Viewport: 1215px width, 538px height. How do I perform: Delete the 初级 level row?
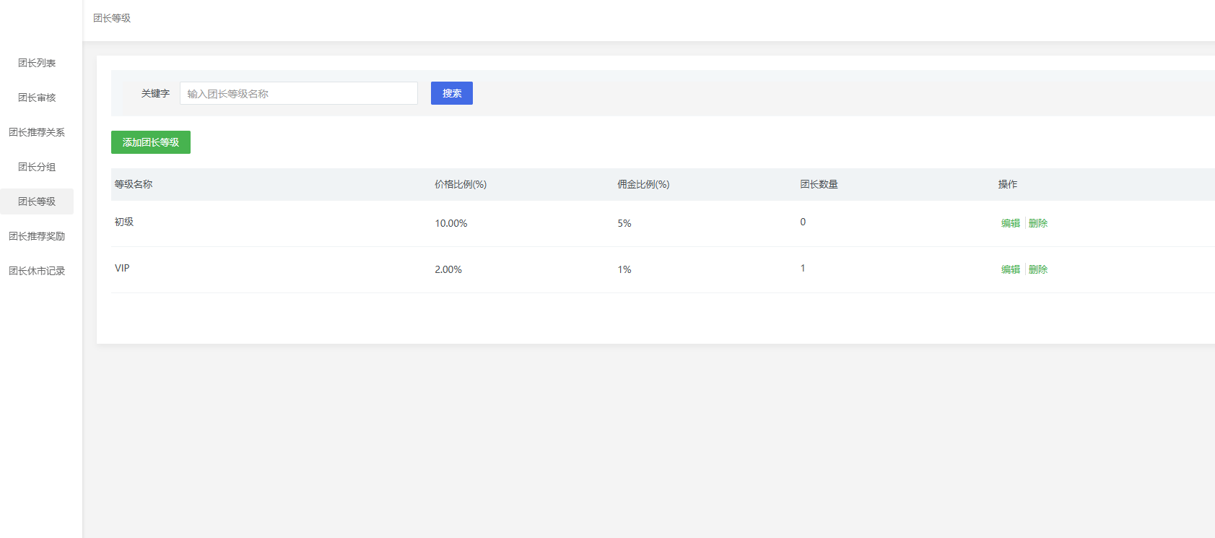1038,223
